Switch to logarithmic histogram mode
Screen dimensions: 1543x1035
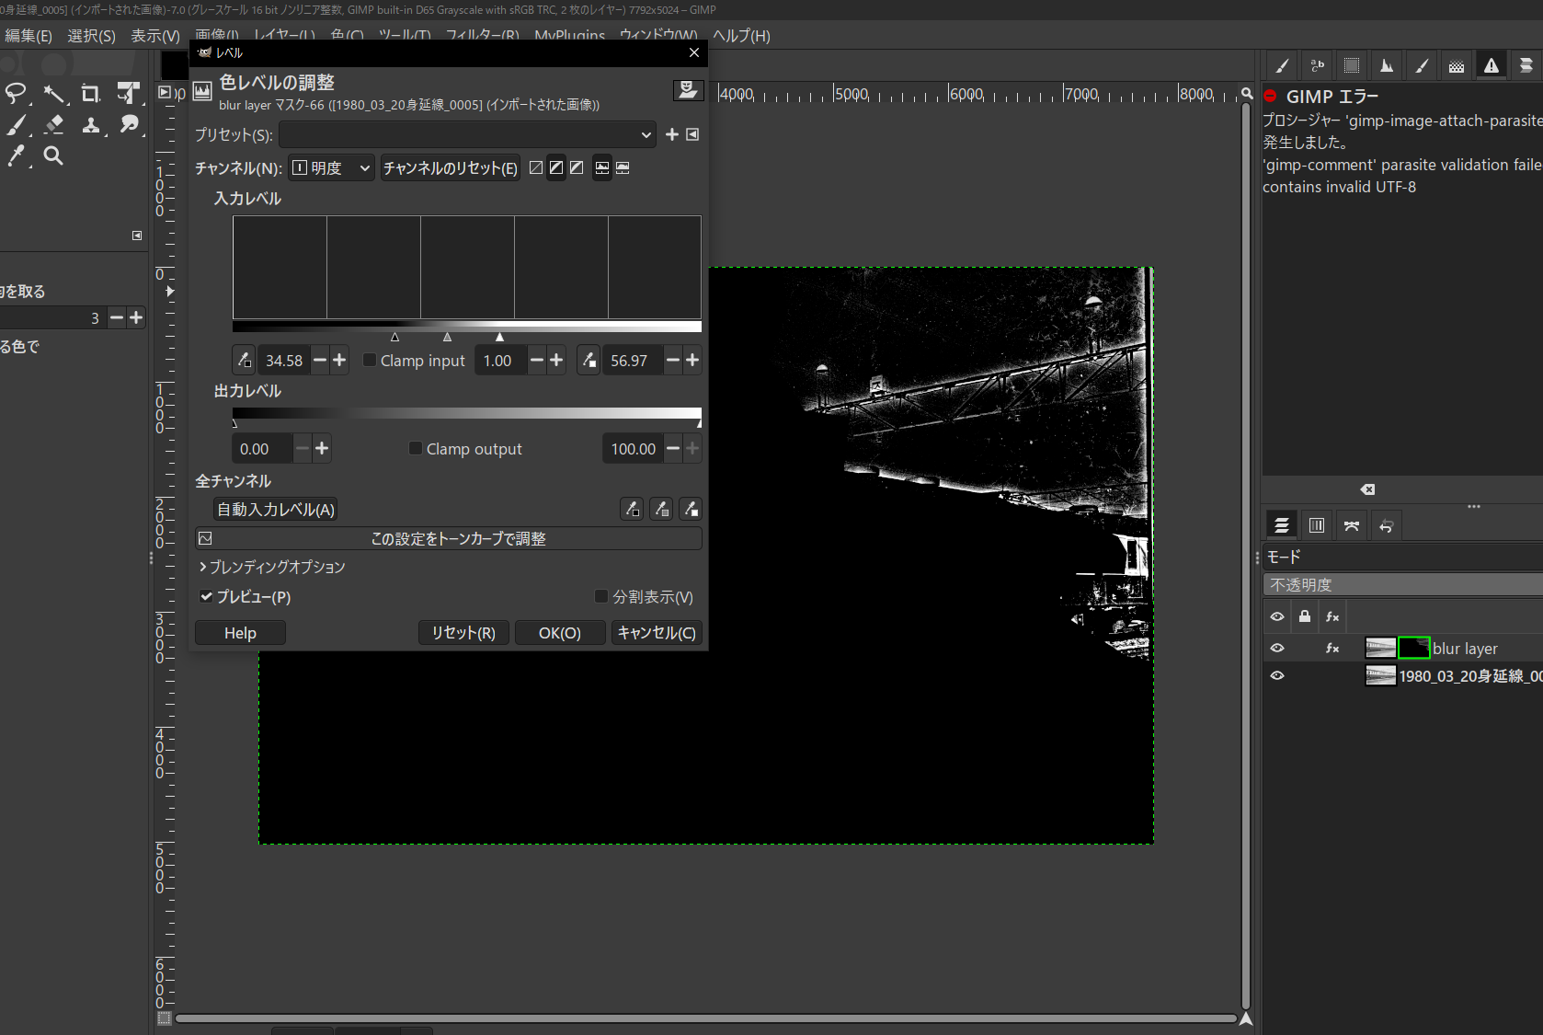pos(623,167)
